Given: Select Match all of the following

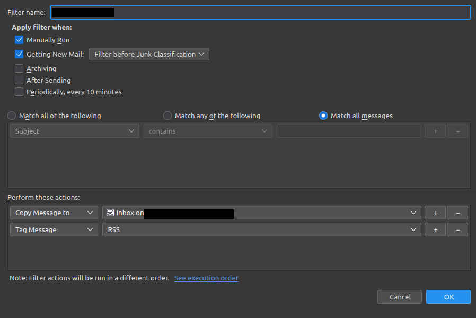Looking at the screenshot, I should (x=12, y=116).
